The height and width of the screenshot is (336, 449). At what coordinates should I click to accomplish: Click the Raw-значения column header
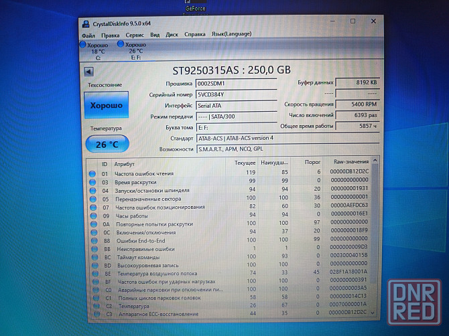point(351,161)
